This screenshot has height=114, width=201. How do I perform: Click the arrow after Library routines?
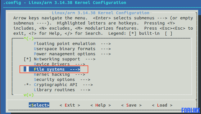[x=85, y=90]
